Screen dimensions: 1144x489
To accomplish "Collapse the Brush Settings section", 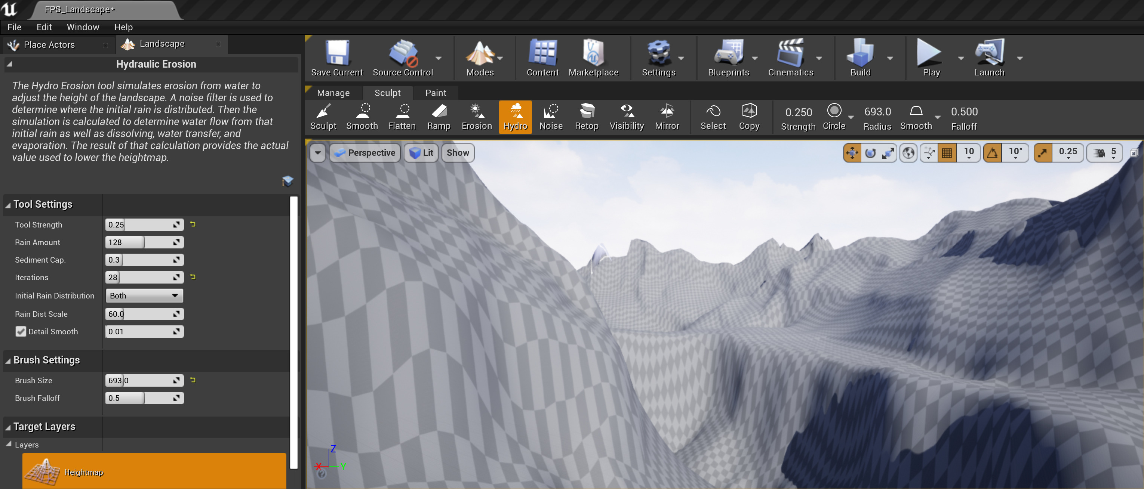I will [7, 360].
